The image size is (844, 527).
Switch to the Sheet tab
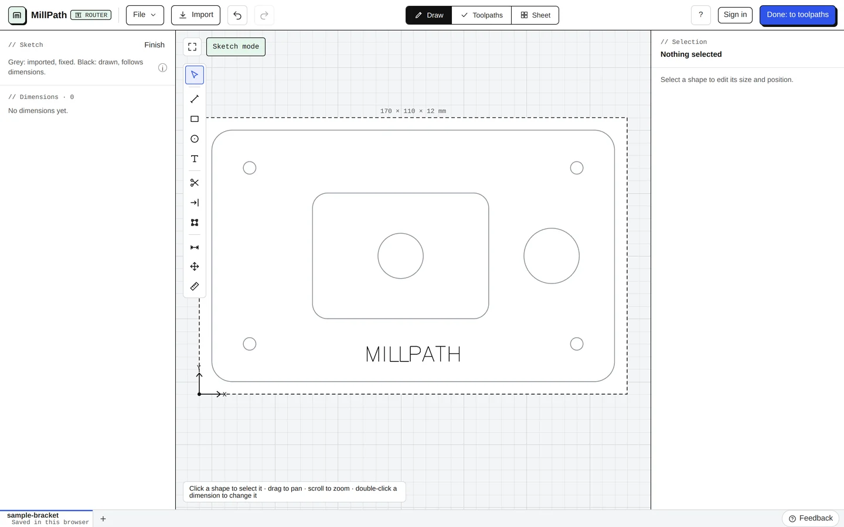click(x=535, y=15)
